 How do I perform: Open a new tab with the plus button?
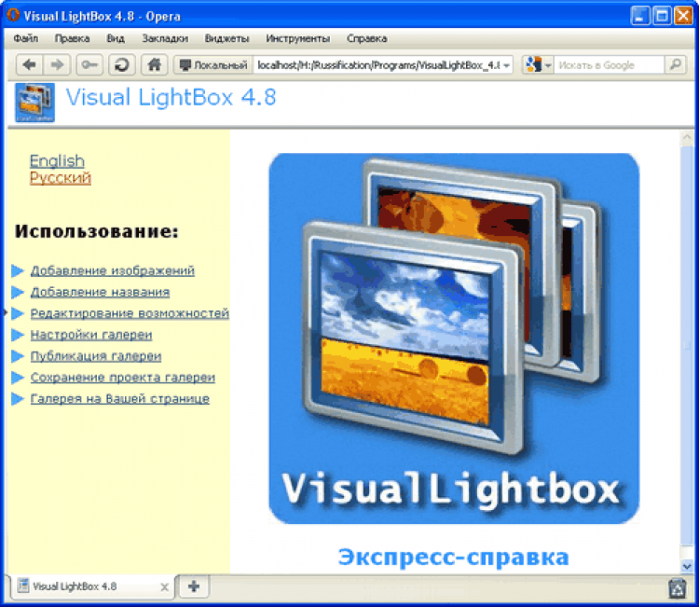pyautogui.click(x=194, y=586)
